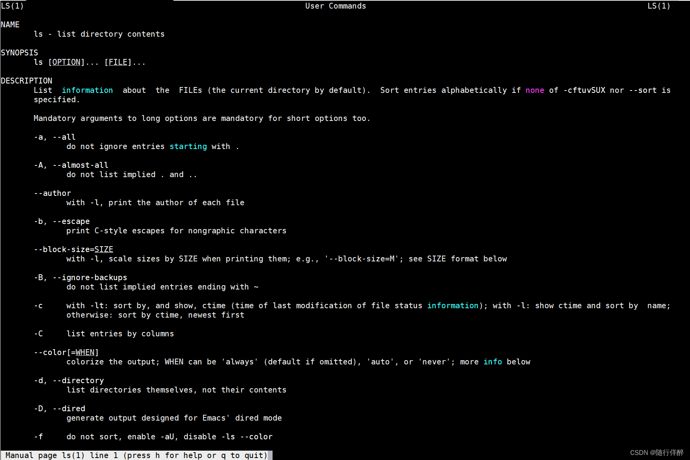Click 'with -l, print the author' line
Viewport: 690px width, 460px height.
pos(155,202)
